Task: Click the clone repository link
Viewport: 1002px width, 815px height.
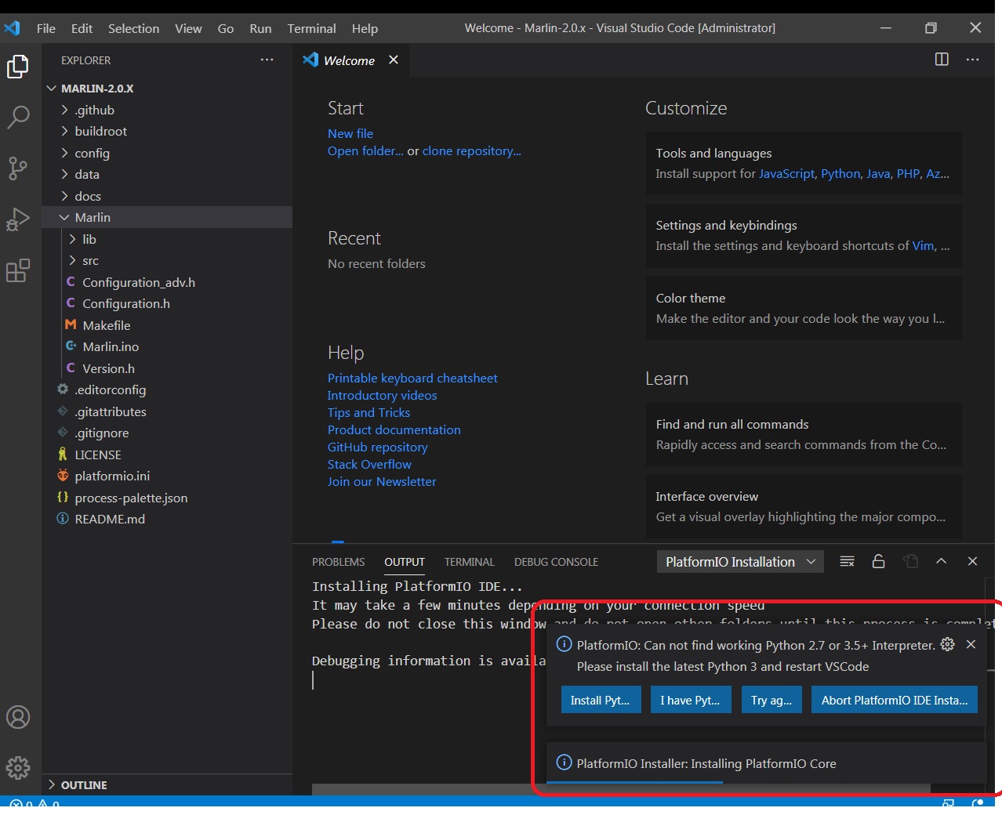Action: tap(471, 150)
